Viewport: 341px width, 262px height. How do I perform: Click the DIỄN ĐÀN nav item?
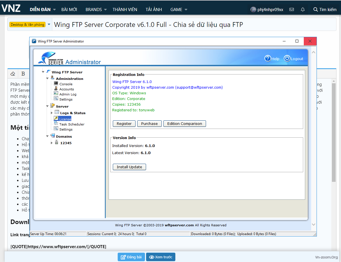pyautogui.click(x=40, y=9)
